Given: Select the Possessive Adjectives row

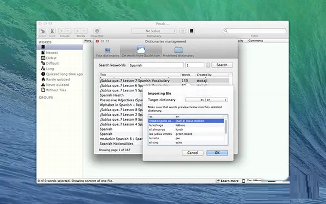Looking at the screenshot, I should (121, 100).
